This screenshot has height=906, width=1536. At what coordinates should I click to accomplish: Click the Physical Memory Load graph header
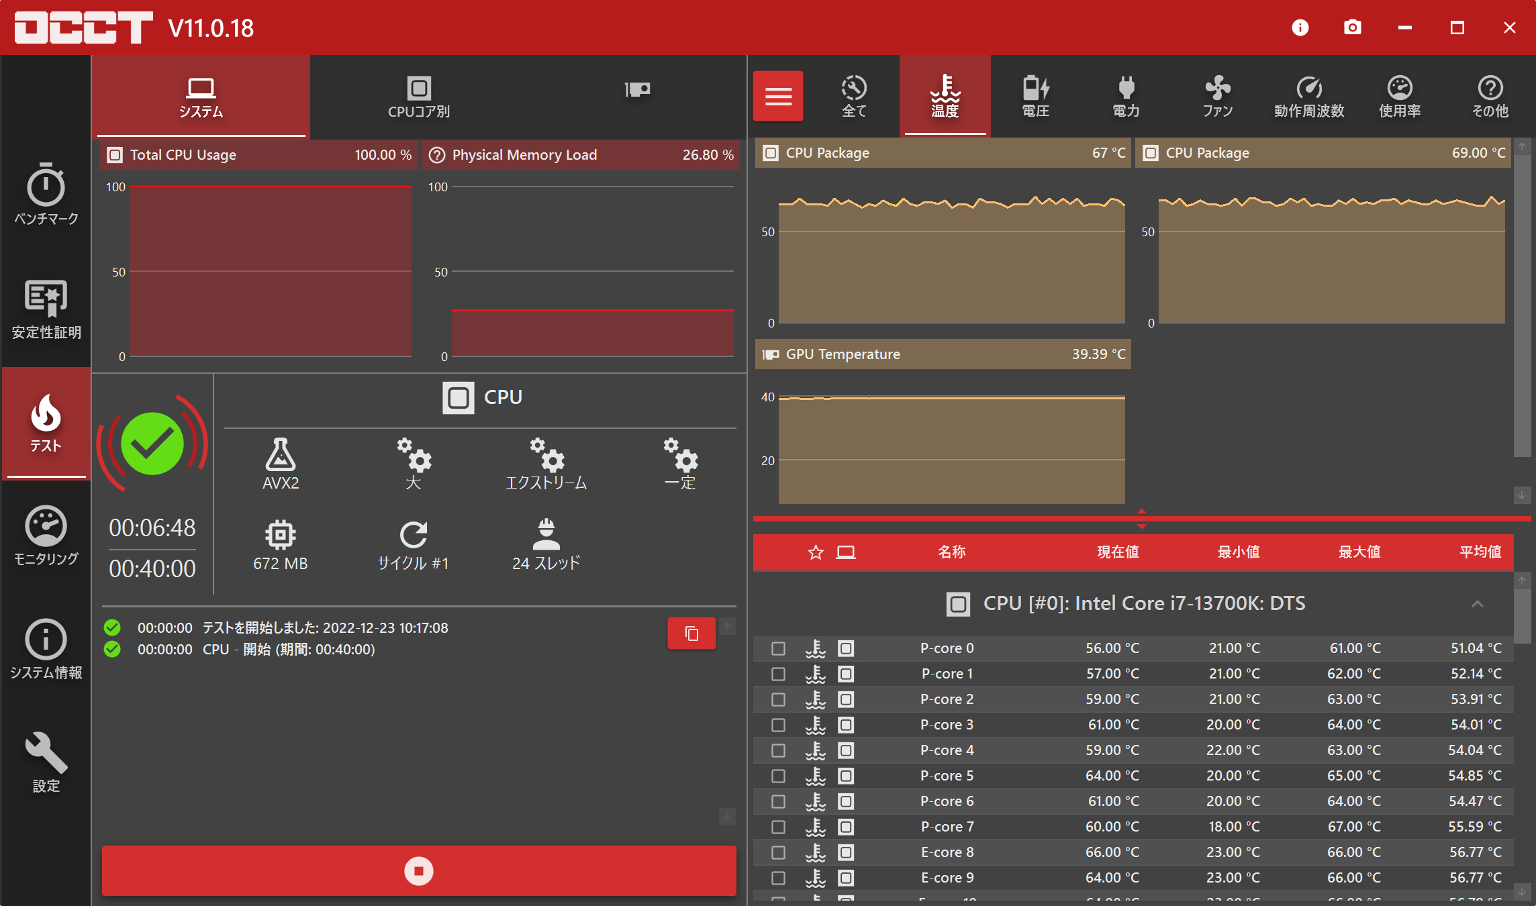click(581, 155)
